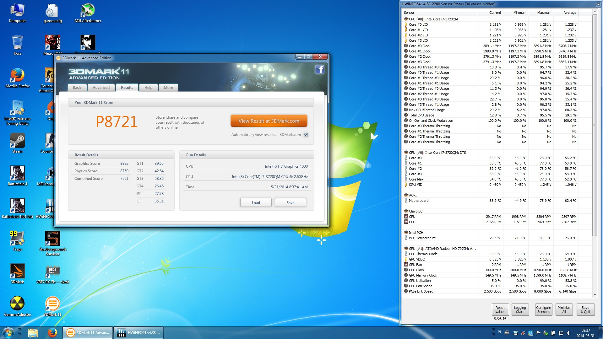
Task: Open gammacfg desktop shortcut
Action: point(52,13)
